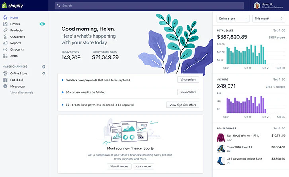Screen dimensions: 289x177
Task: Click the Learn more button
Action: click(x=143, y=166)
